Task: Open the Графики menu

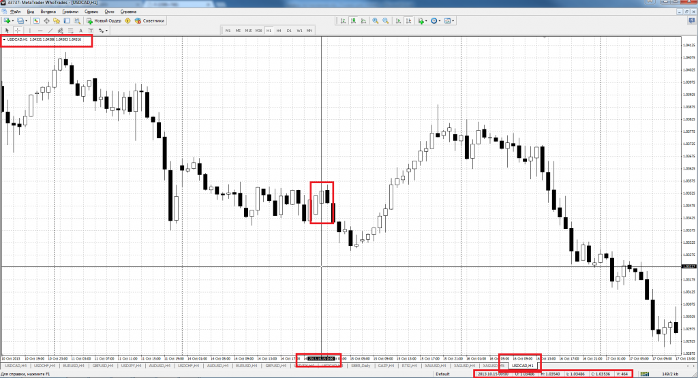Action: (70, 12)
